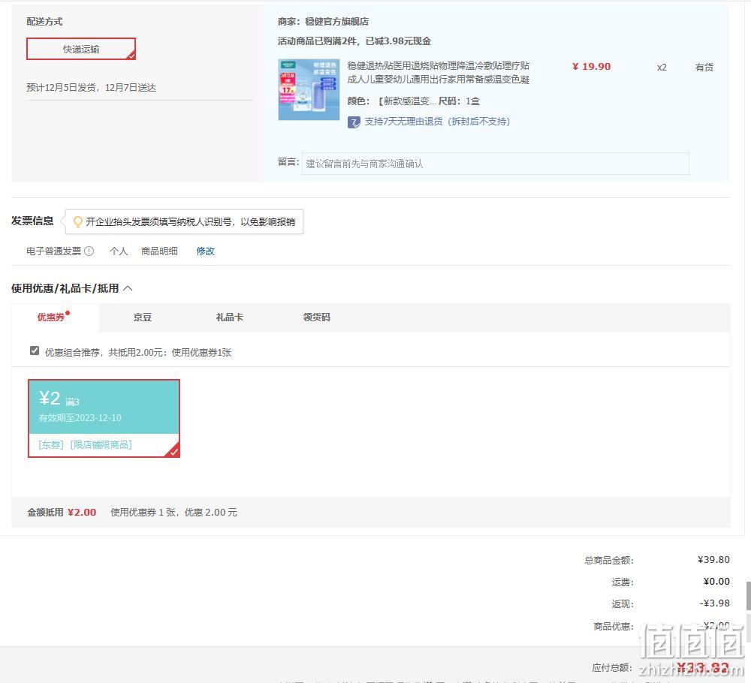This screenshot has height=683, width=751.
Task: Click the 有货 stock status
Action: 704,68
